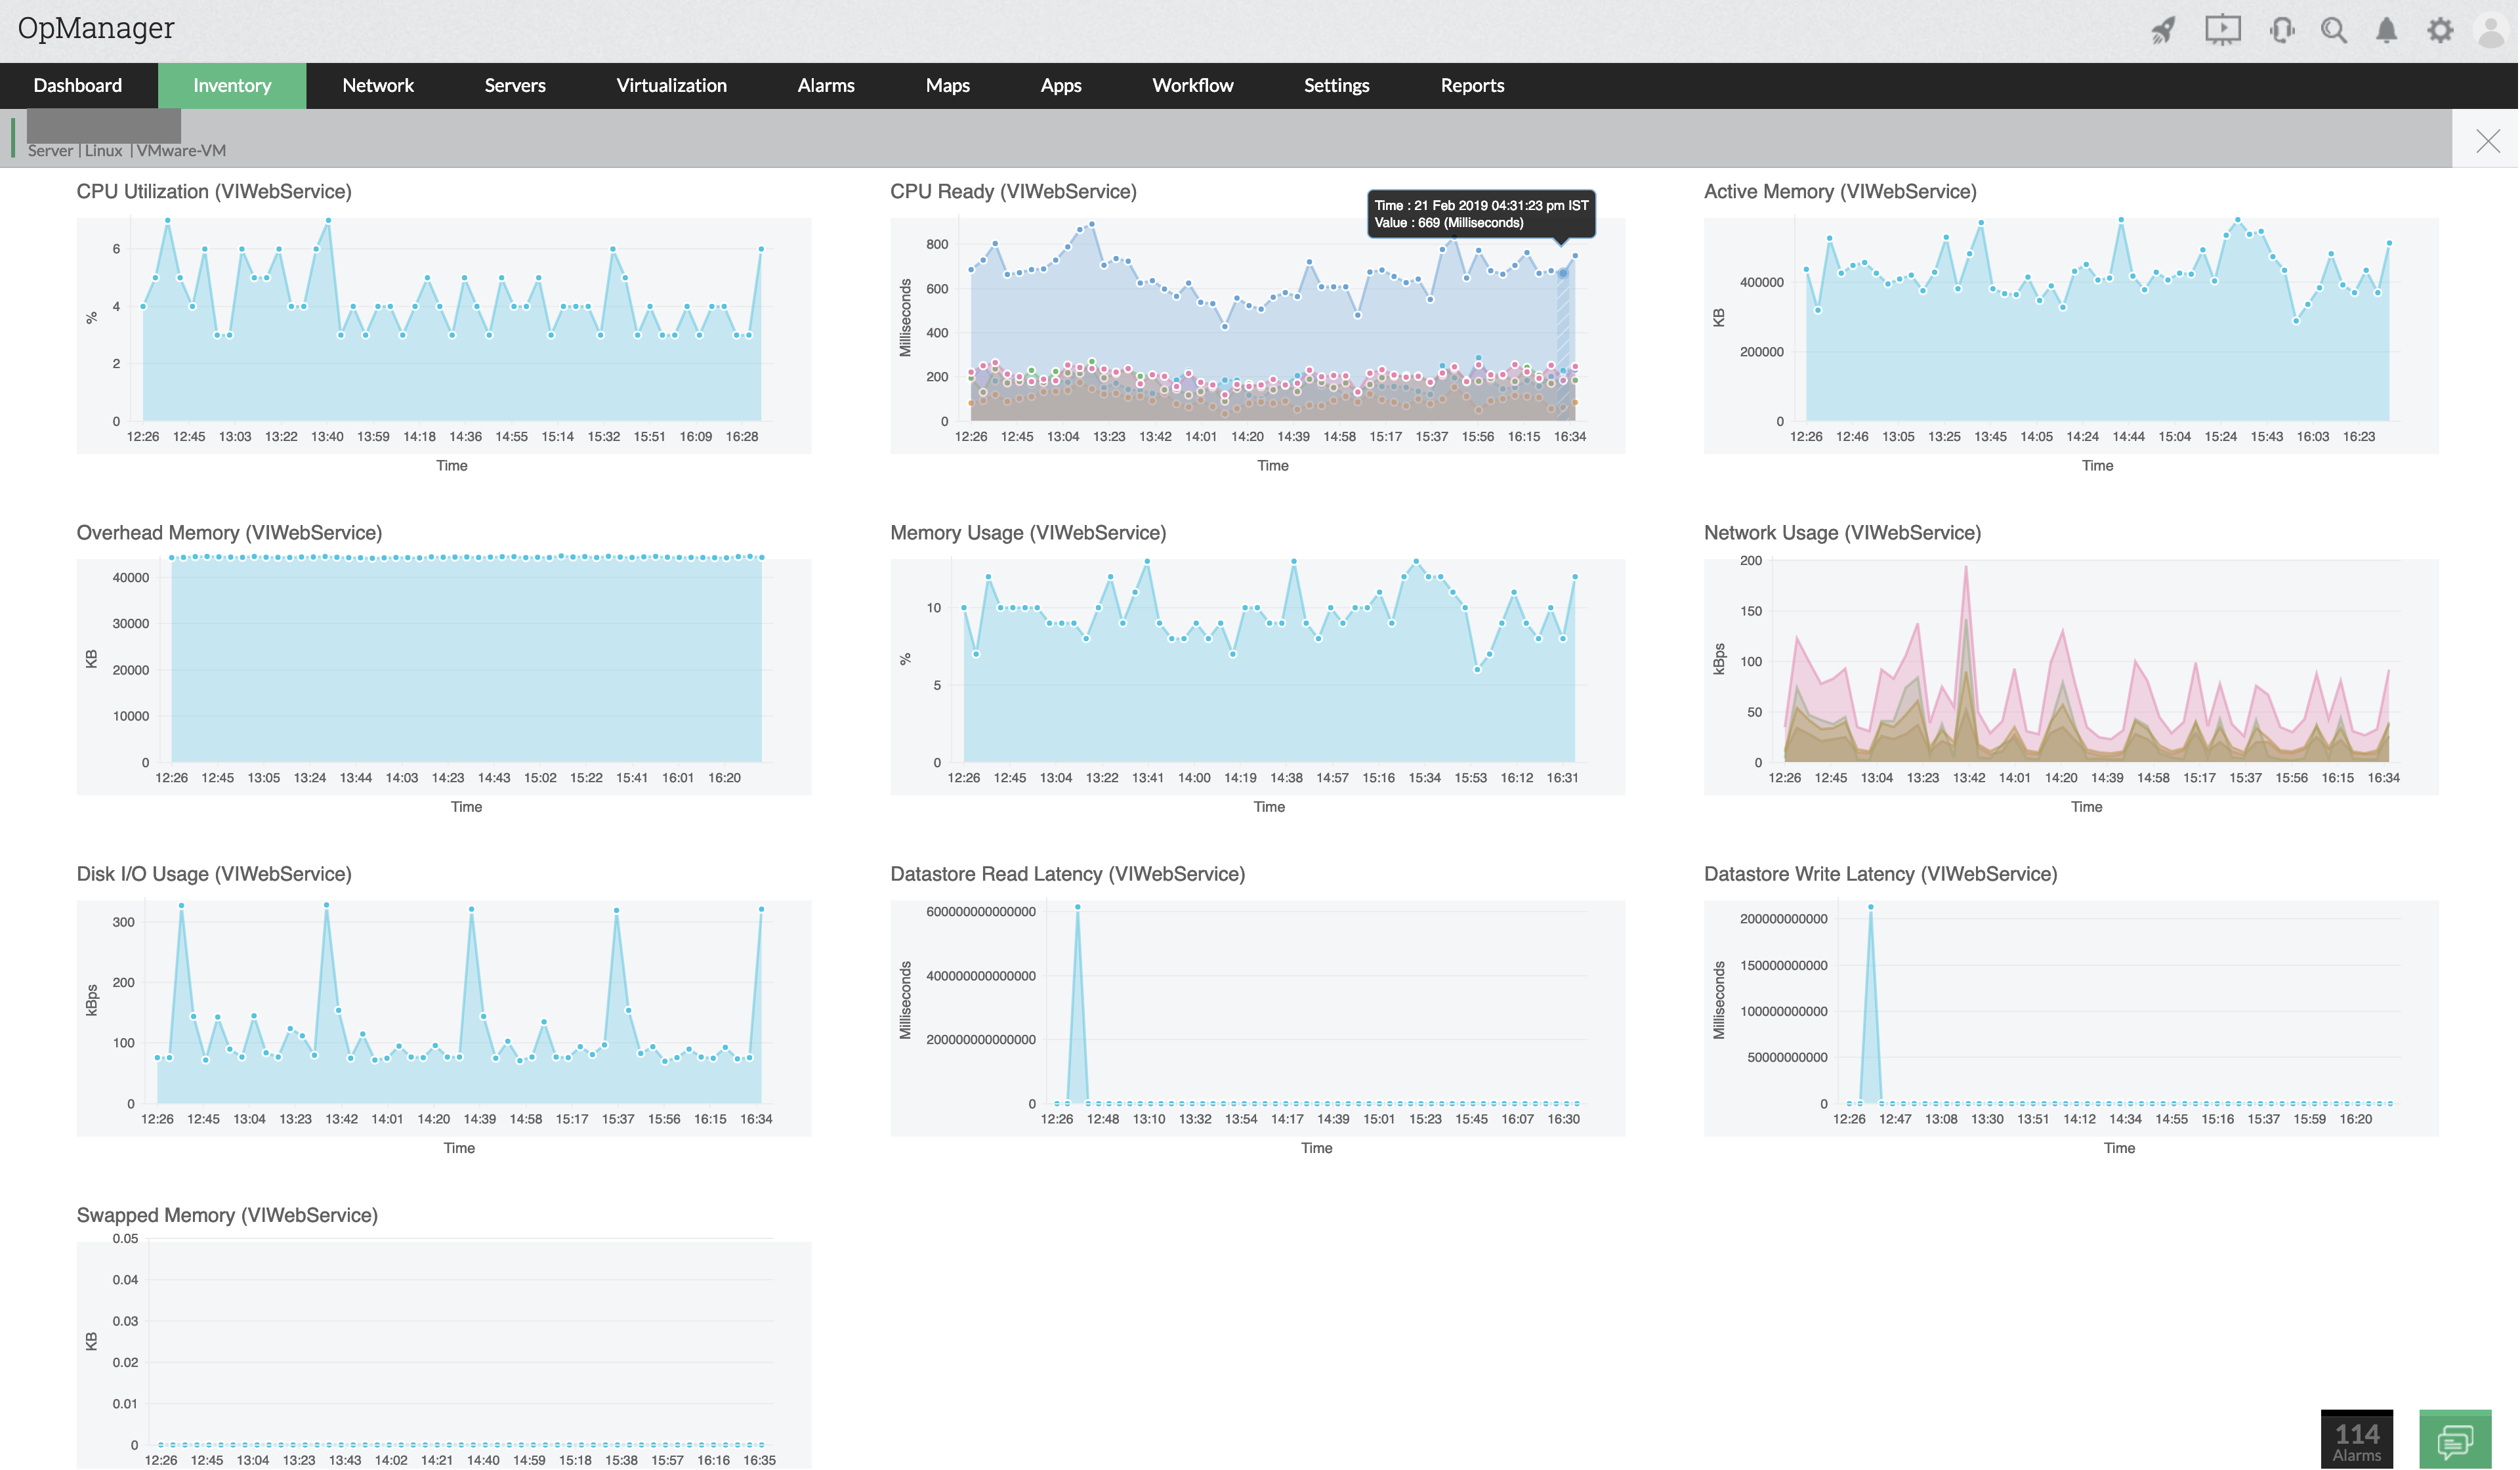
Task: Open the presentation screen icon
Action: pyautogui.click(x=2224, y=29)
